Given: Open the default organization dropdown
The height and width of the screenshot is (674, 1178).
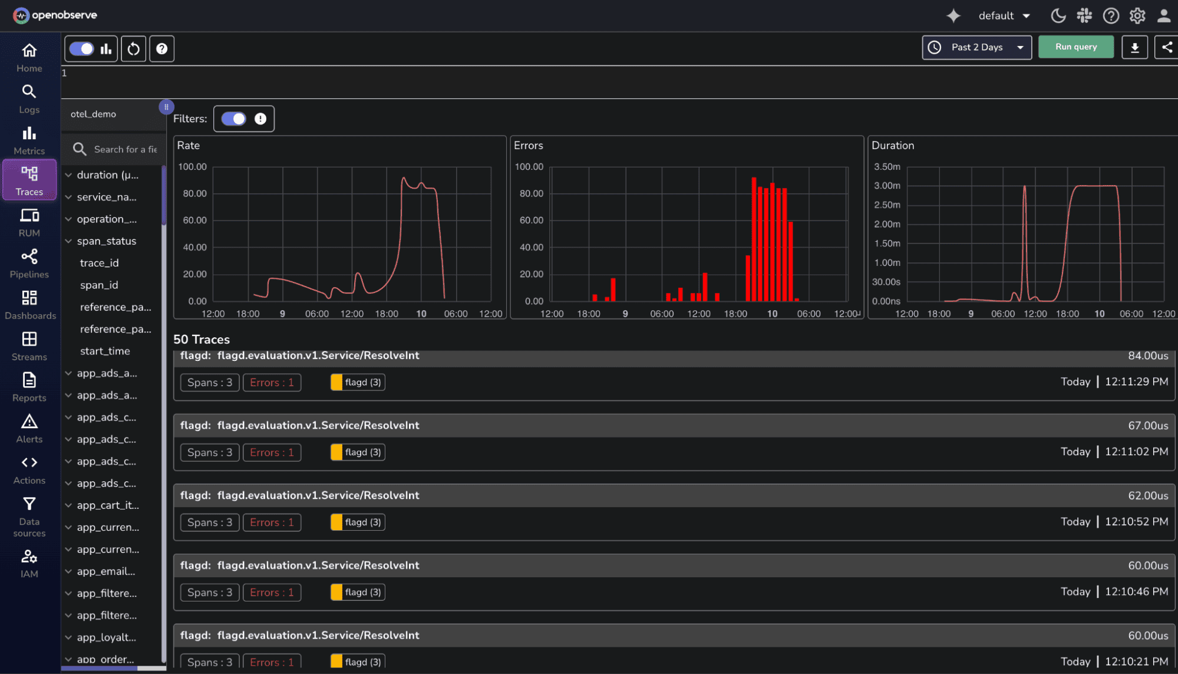Looking at the screenshot, I should click(x=1004, y=16).
